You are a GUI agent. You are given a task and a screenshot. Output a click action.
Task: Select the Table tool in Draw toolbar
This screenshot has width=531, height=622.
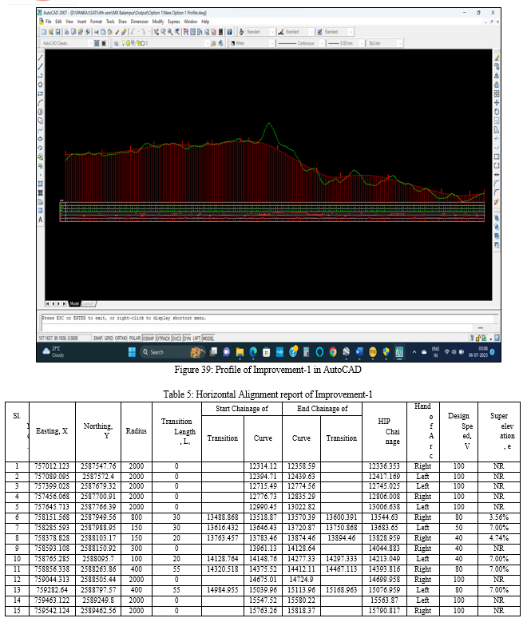point(41,211)
